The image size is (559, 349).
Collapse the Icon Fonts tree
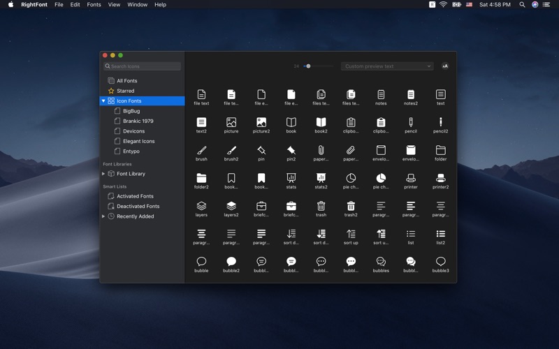pos(104,101)
